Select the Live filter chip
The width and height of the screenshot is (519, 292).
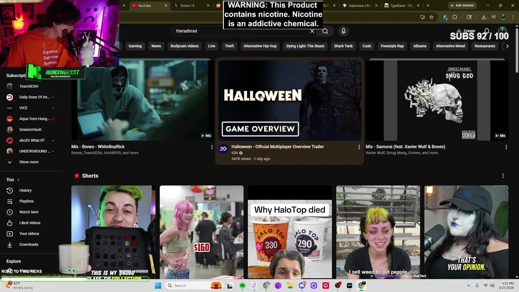pyautogui.click(x=212, y=46)
